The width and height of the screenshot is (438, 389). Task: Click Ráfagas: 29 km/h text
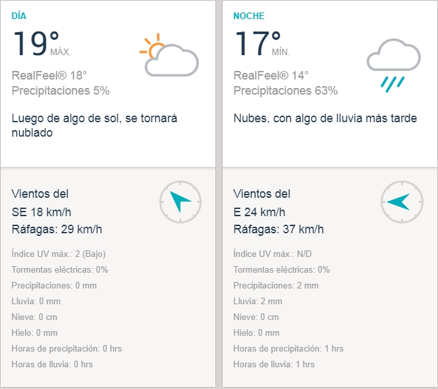pyautogui.click(x=57, y=229)
